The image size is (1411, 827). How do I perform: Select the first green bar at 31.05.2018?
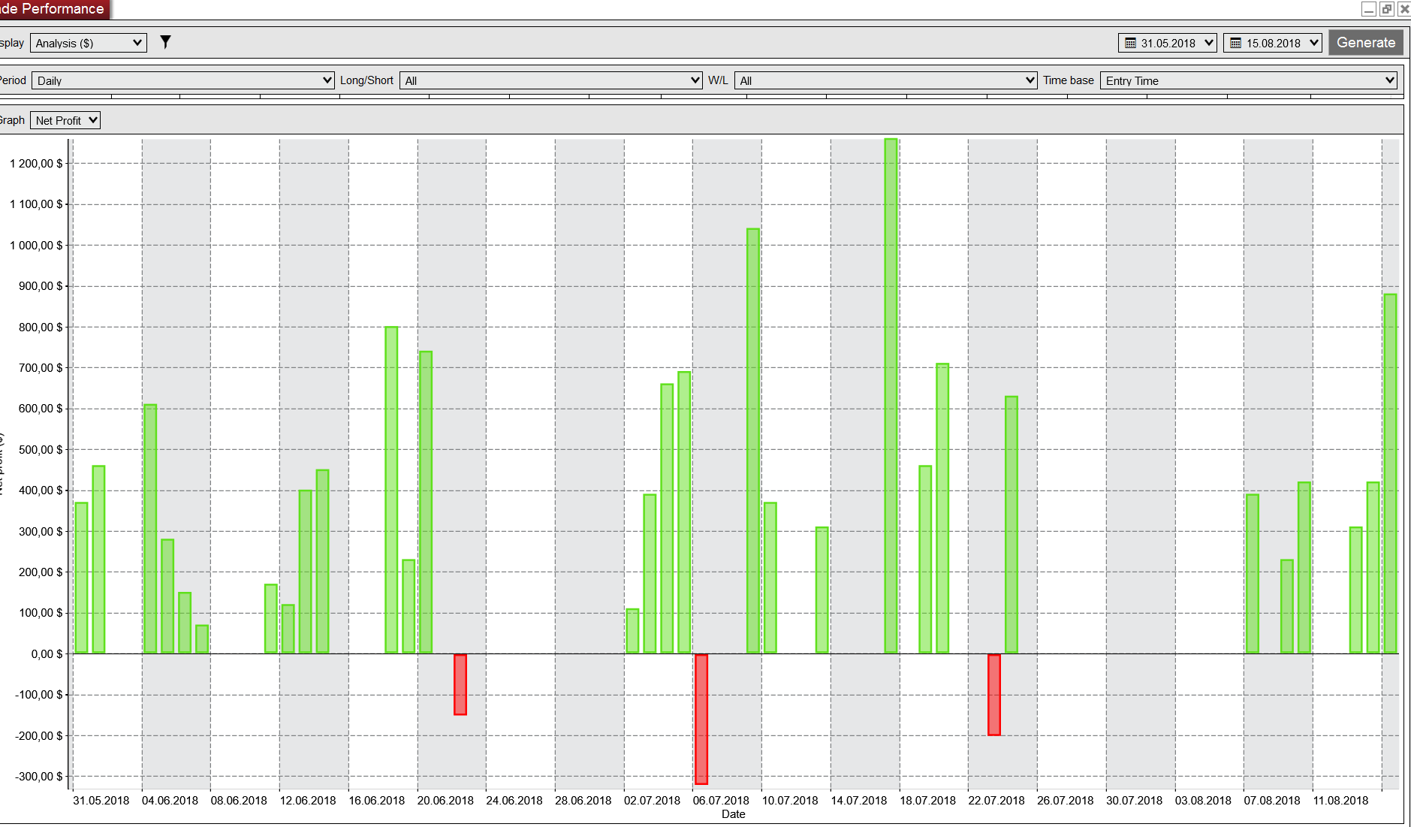pyautogui.click(x=81, y=578)
